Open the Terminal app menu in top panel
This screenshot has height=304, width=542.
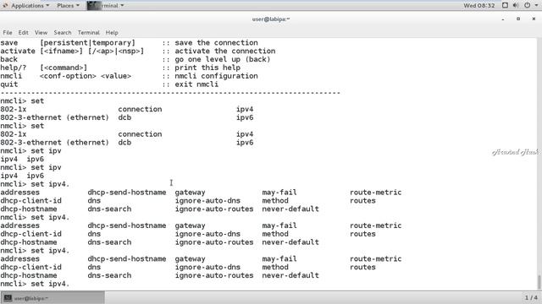point(105,6)
